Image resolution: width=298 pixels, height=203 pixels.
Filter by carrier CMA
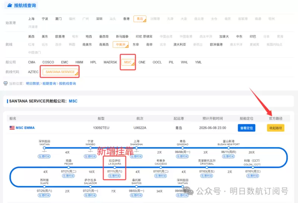[32, 62]
